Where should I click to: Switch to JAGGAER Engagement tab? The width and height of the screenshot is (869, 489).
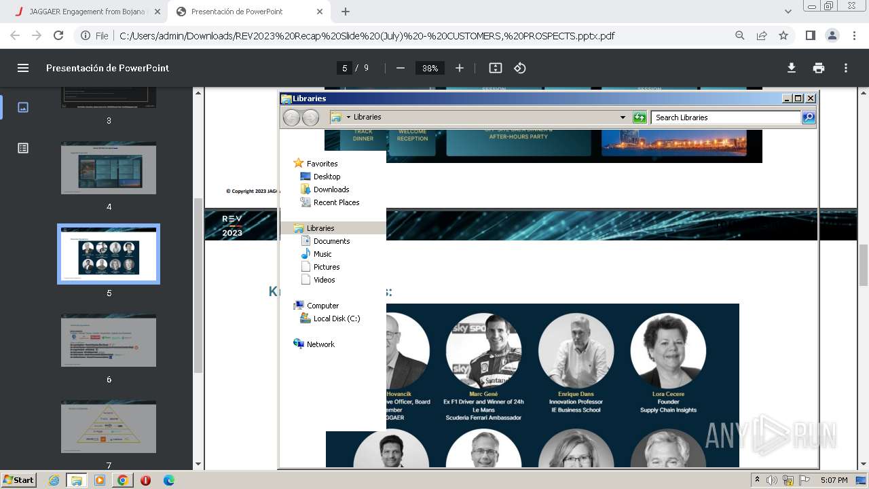[88, 12]
